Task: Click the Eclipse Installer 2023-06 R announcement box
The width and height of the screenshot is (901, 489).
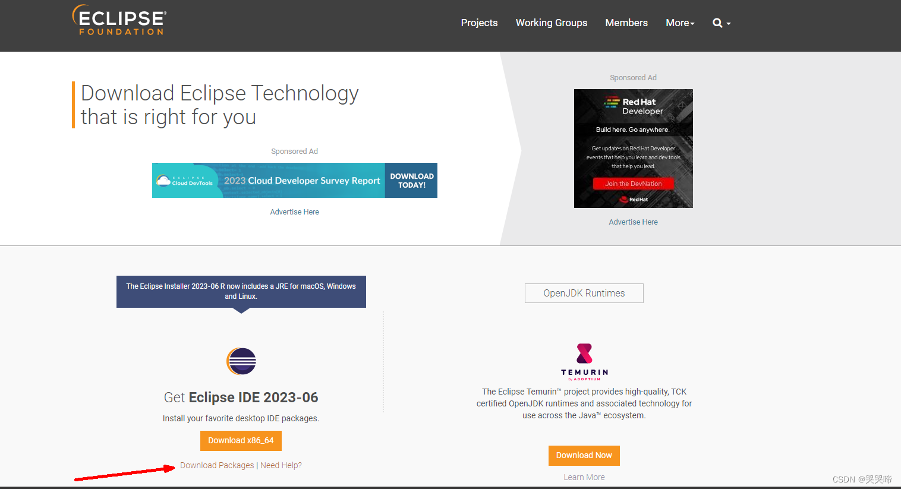Action: click(x=241, y=291)
